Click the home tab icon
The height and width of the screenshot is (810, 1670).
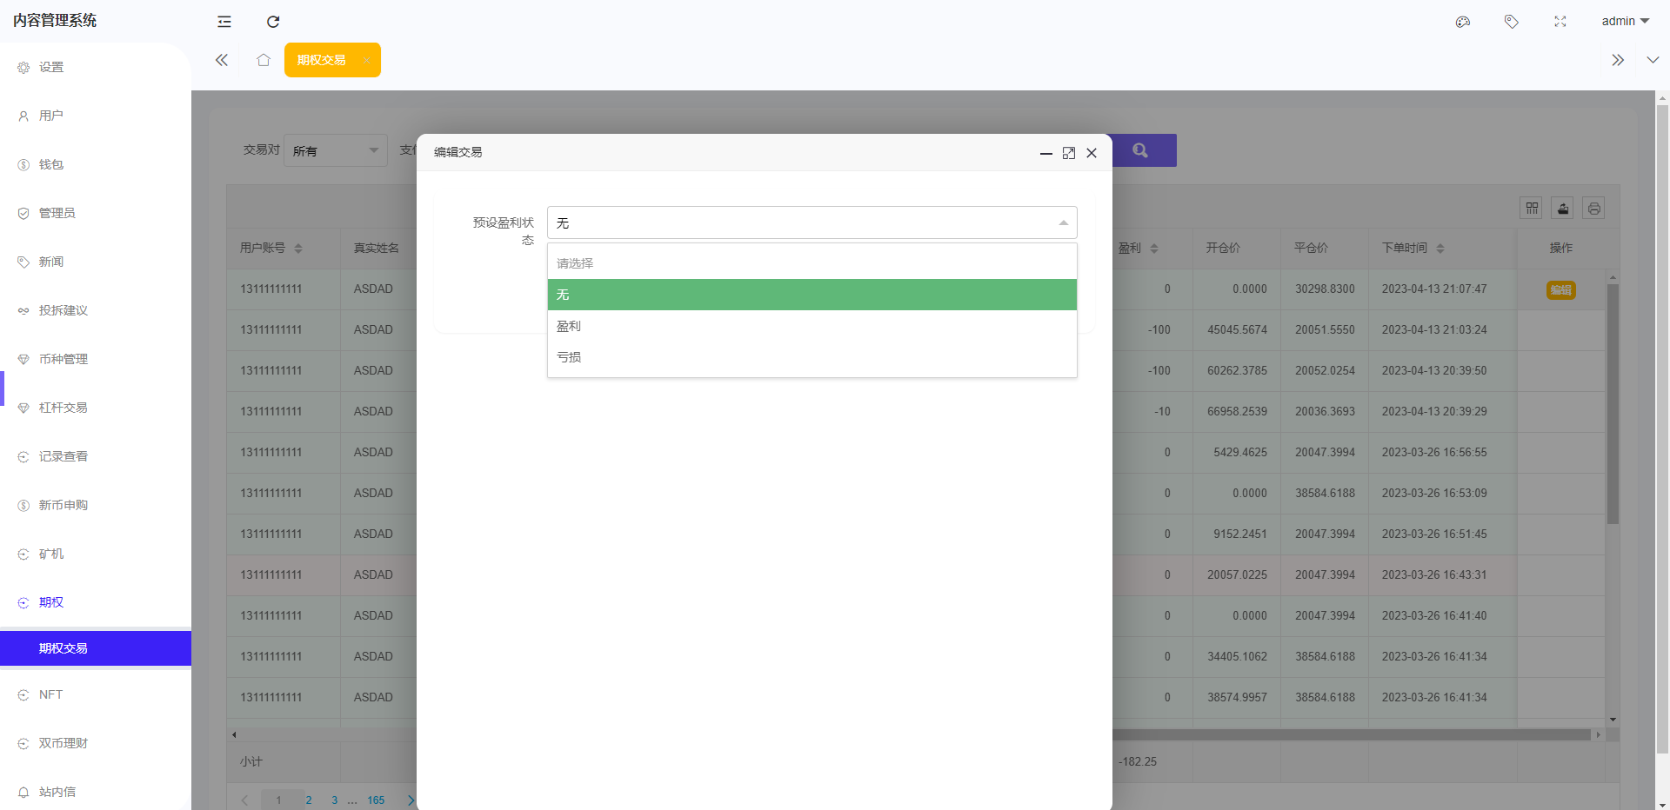264,60
